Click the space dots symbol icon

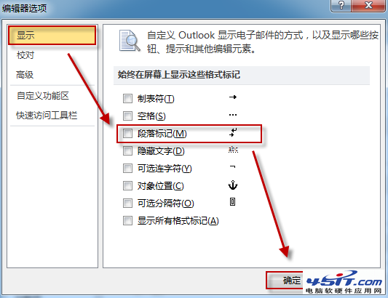tap(233, 115)
